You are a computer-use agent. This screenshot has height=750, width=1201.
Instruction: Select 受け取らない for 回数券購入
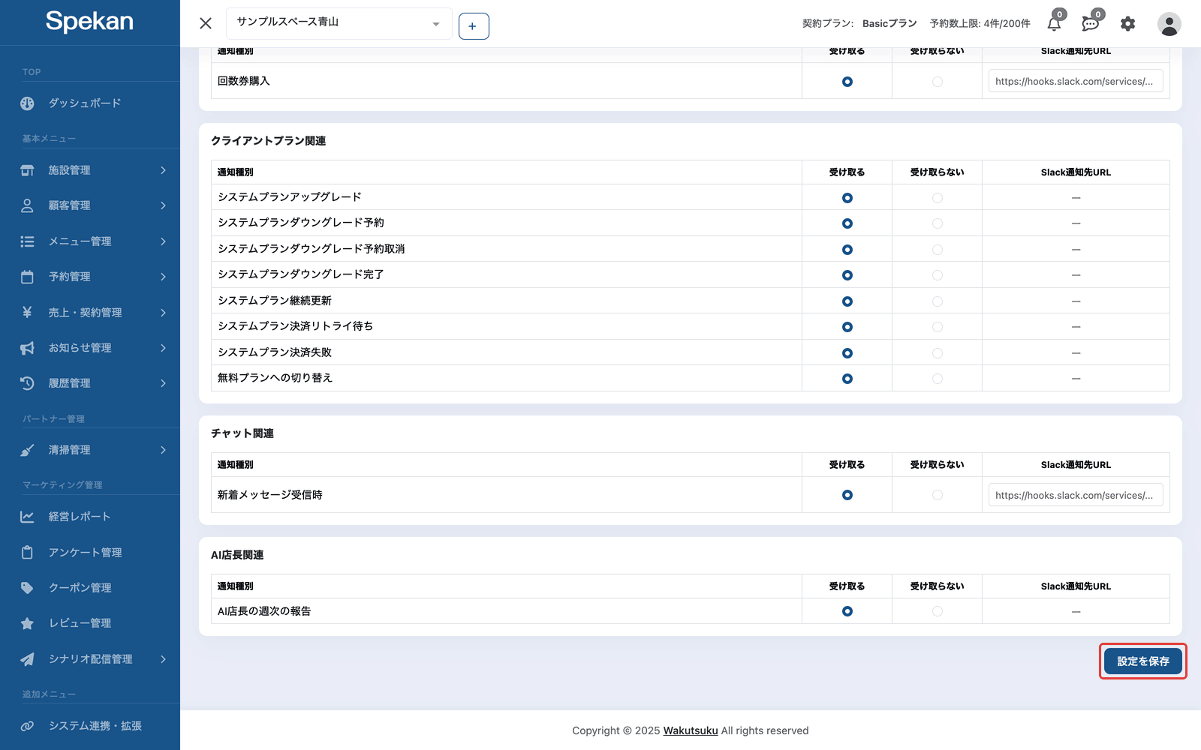(x=938, y=82)
